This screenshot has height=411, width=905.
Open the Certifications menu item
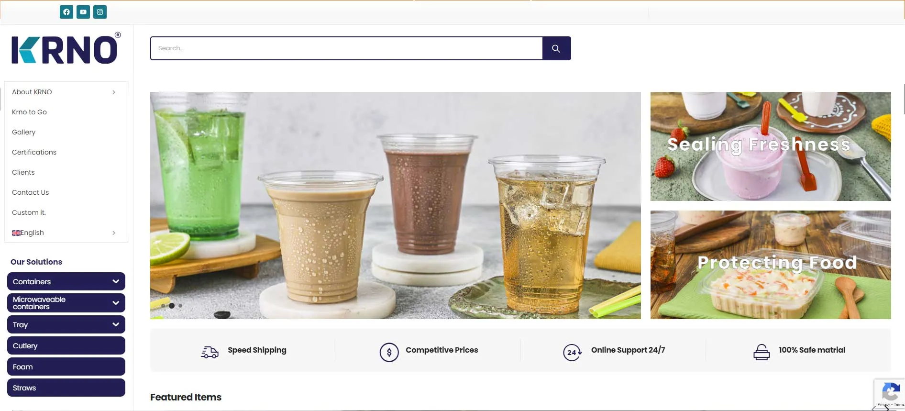34,152
